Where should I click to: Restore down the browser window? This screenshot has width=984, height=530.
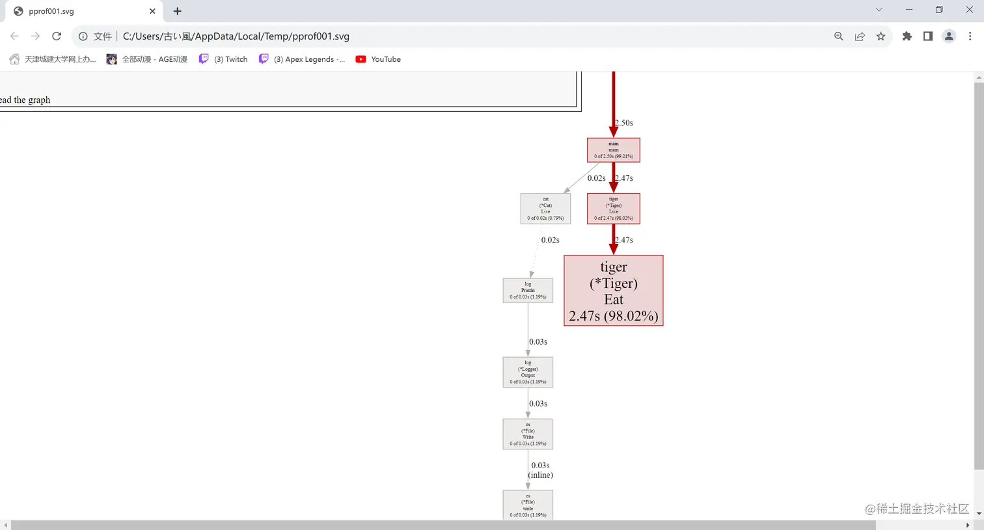(939, 10)
